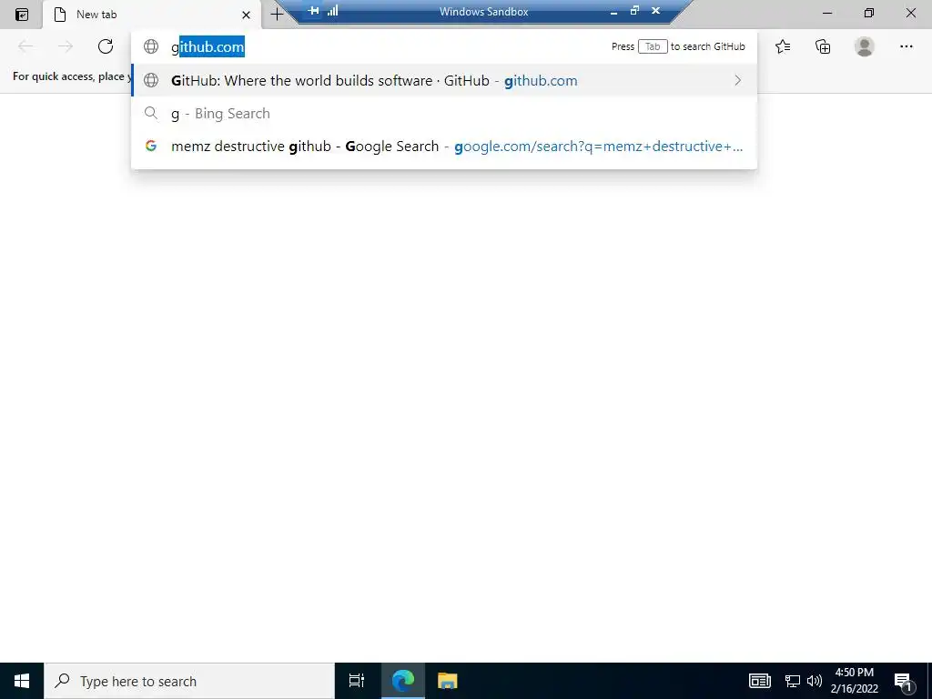Refresh the page
932x699 pixels.
(106, 46)
